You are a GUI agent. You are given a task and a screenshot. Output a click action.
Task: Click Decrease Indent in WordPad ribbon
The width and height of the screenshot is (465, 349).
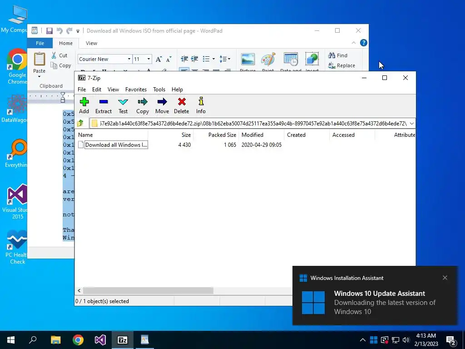(x=184, y=59)
